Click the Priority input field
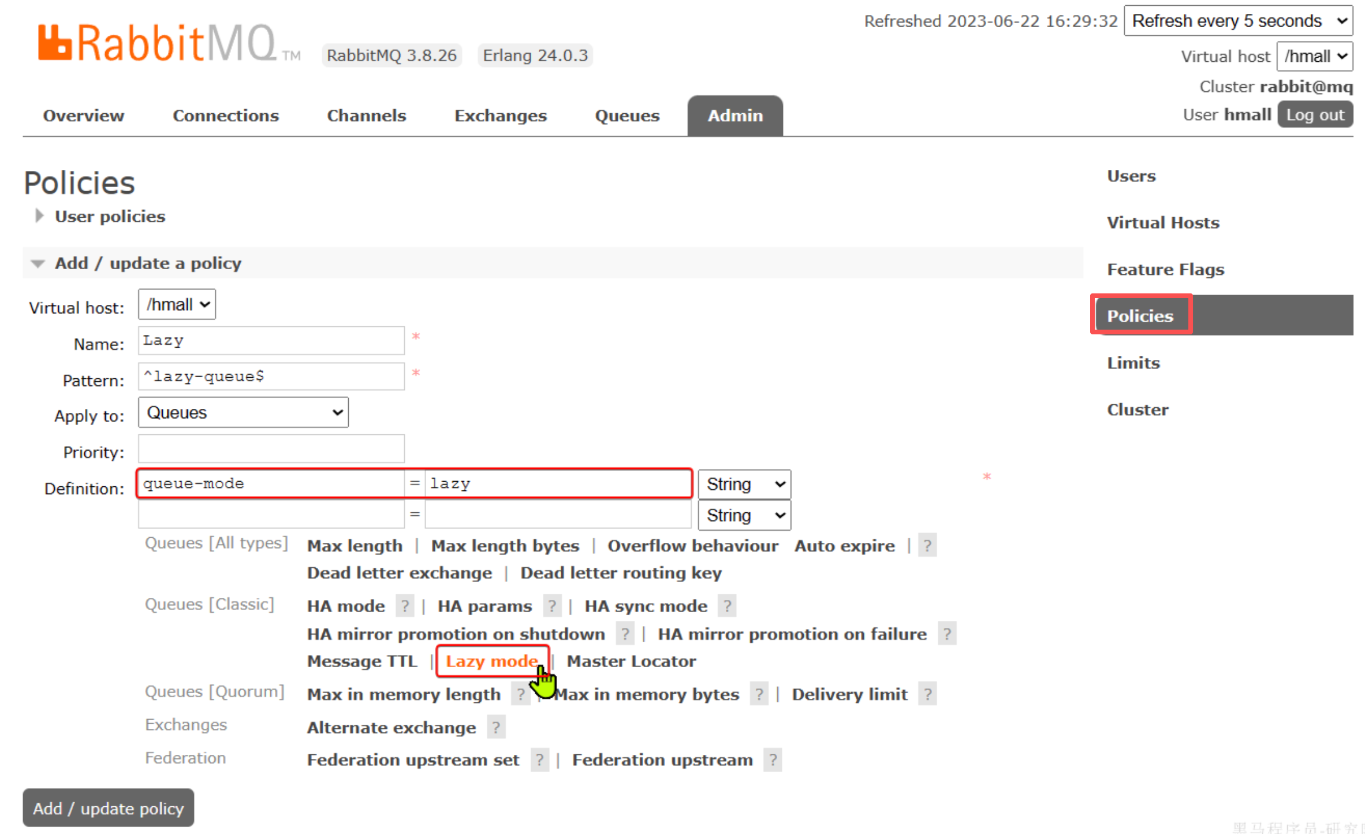This screenshot has width=1365, height=834. point(271,449)
